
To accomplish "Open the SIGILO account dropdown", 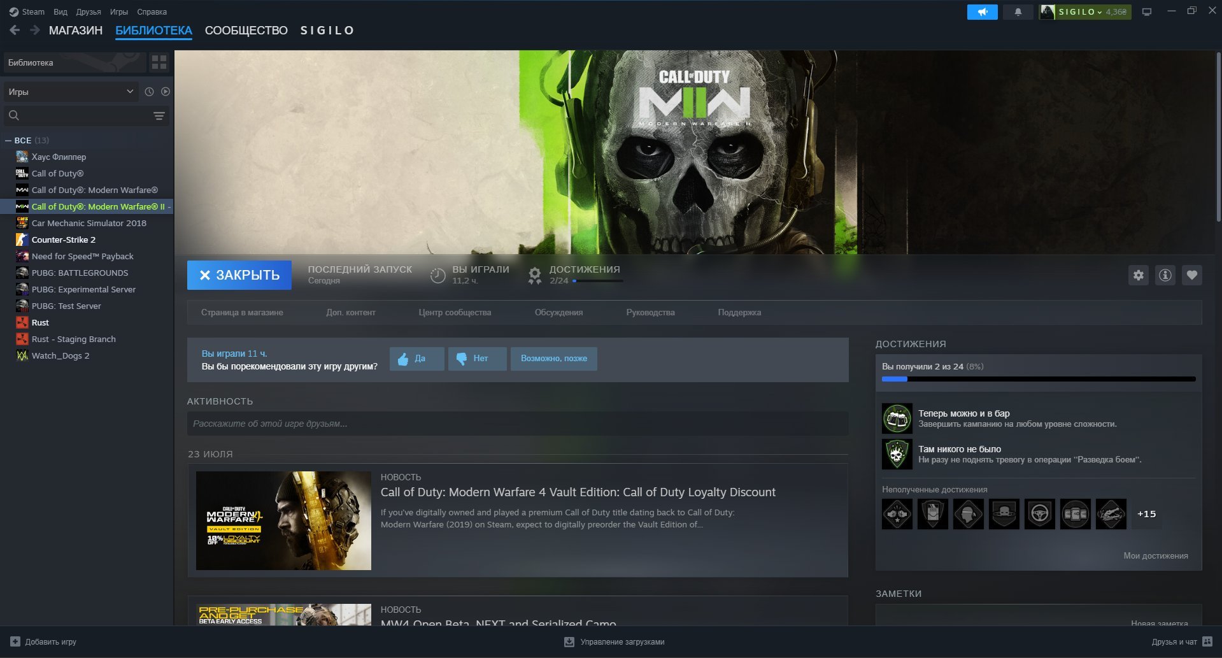I will [x=1085, y=12].
